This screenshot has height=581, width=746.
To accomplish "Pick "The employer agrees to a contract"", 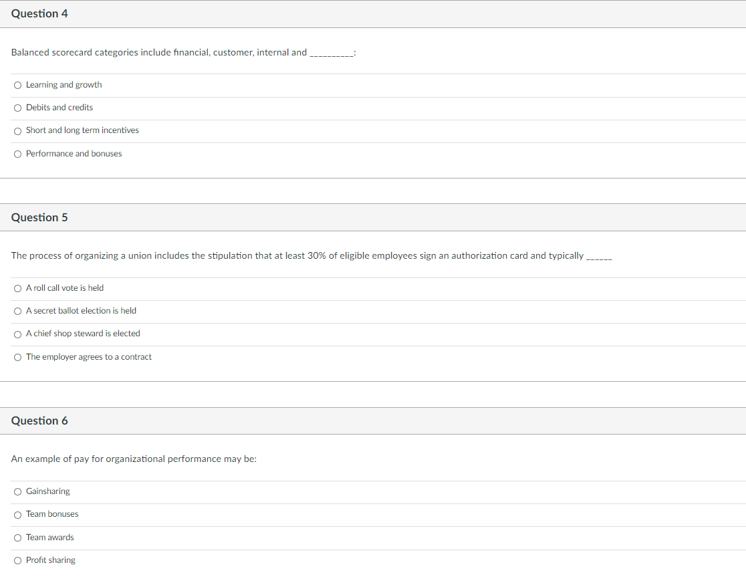I will [17, 357].
